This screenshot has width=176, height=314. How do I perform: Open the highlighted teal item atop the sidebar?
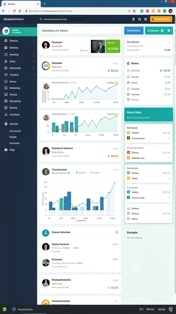click(x=19, y=31)
